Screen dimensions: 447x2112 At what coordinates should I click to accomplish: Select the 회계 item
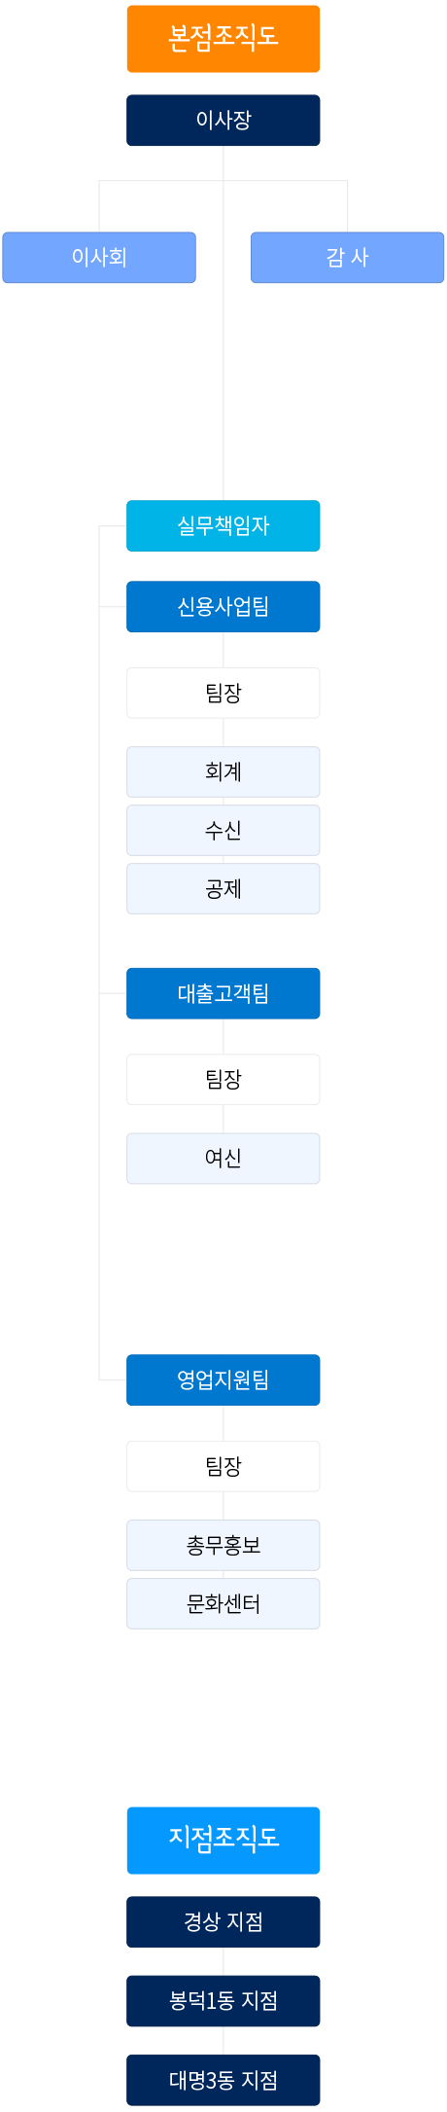(223, 772)
